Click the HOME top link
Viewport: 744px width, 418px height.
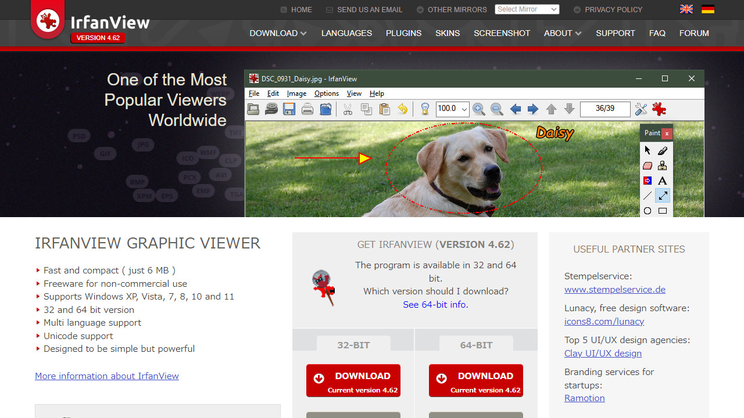[296, 9]
